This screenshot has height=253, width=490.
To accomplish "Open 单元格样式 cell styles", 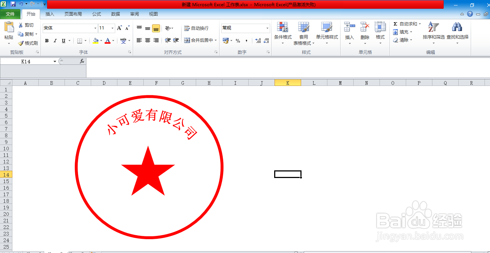I will pos(326,32).
